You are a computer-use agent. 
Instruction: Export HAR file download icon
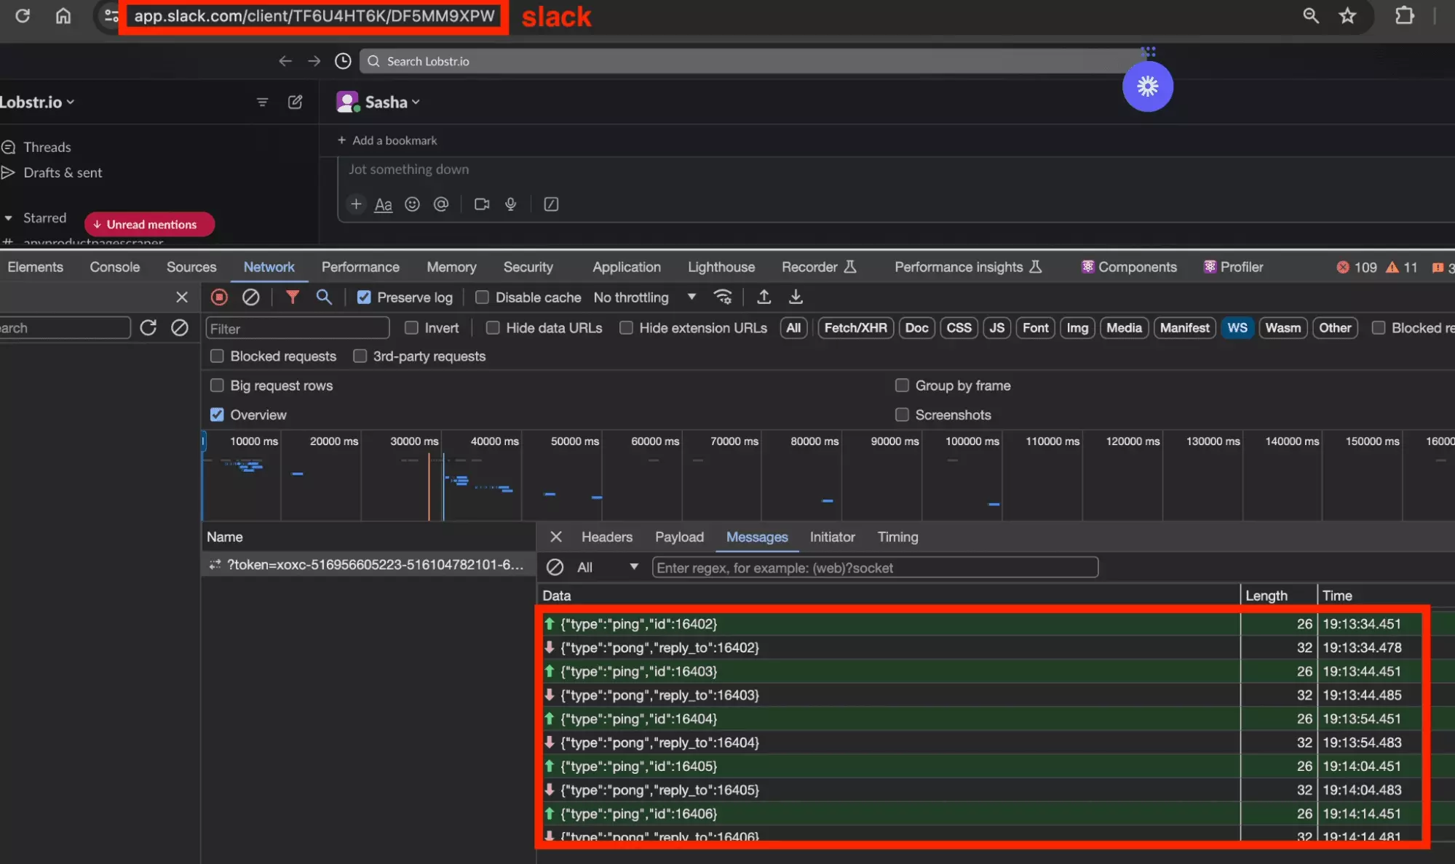pos(796,297)
